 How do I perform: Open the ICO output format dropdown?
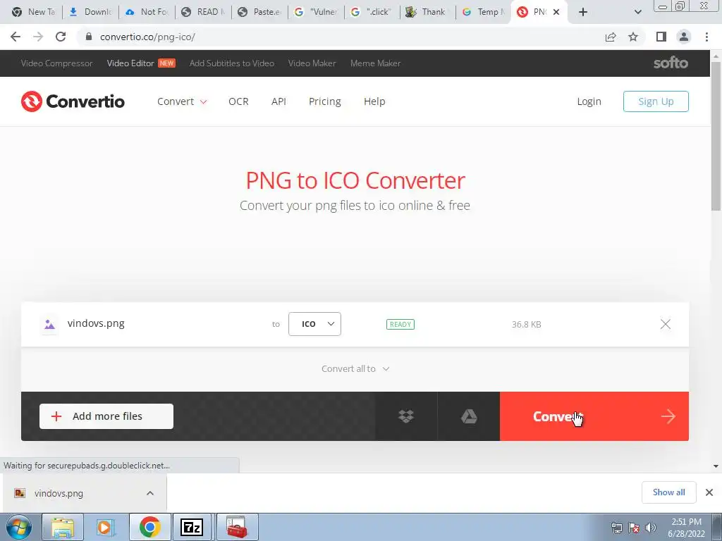tap(314, 324)
